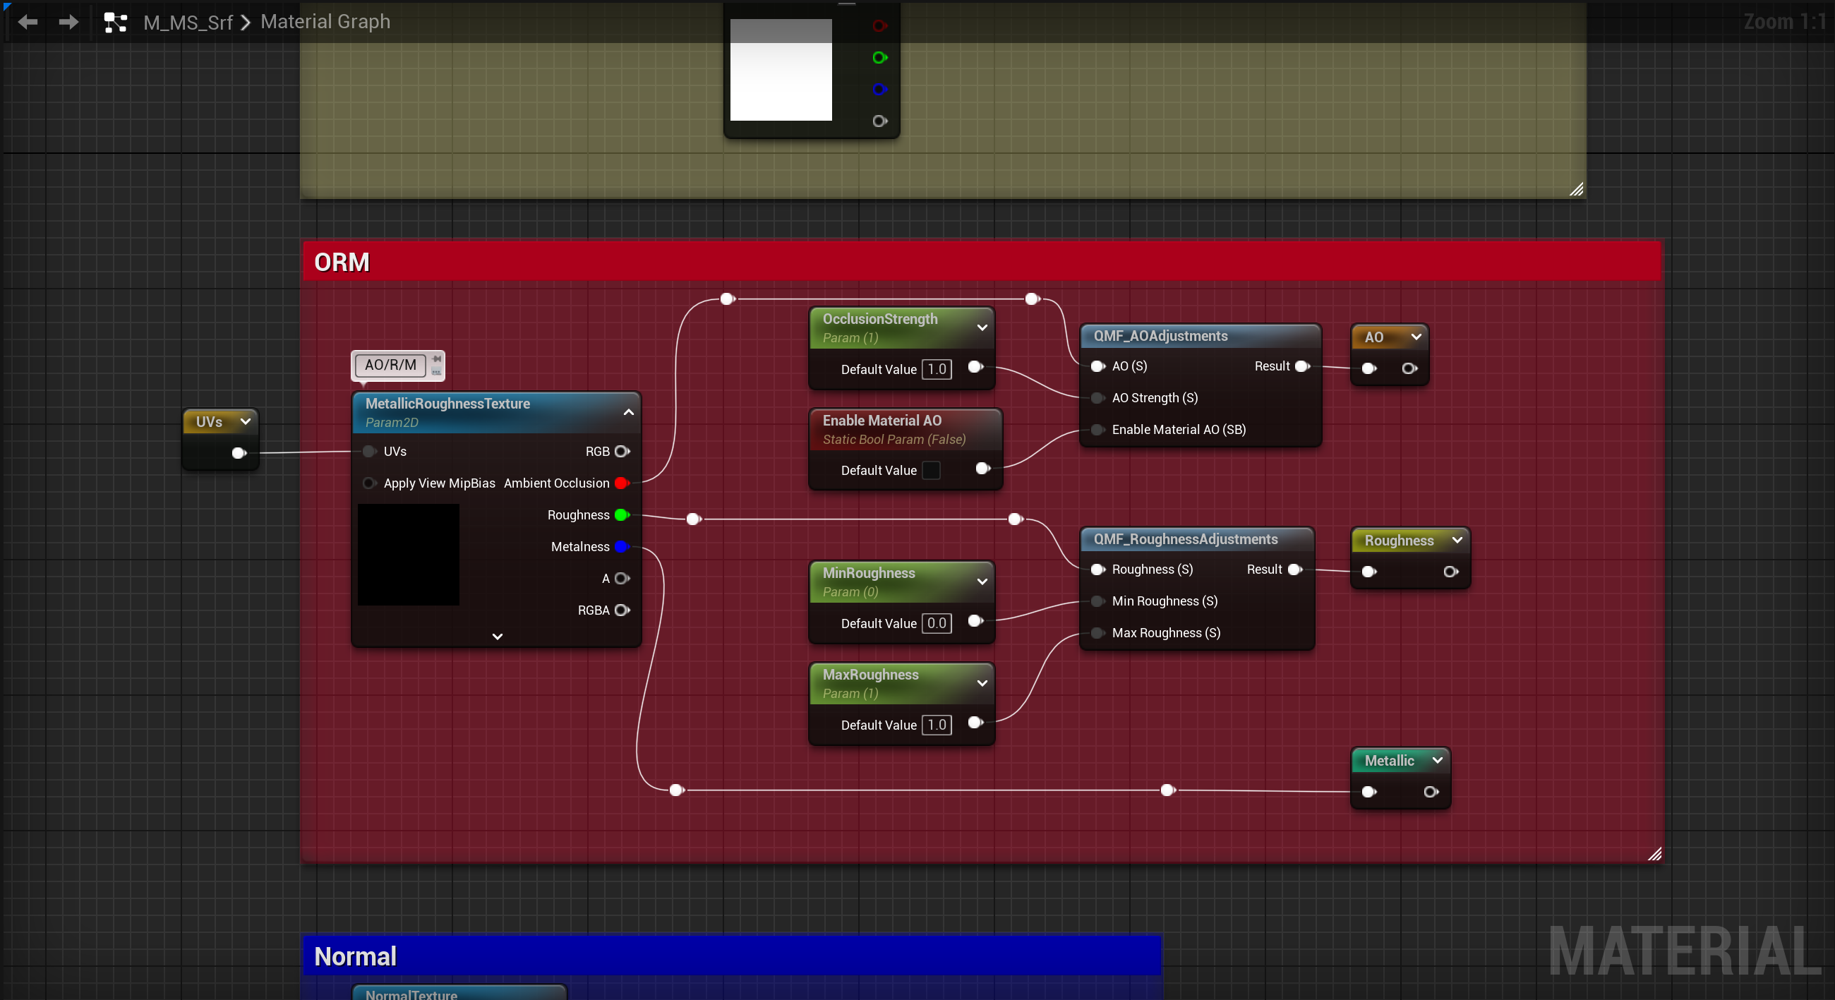Click the forward navigation arrow
Screen dimensions: 1835x1000
pos(68,22)
